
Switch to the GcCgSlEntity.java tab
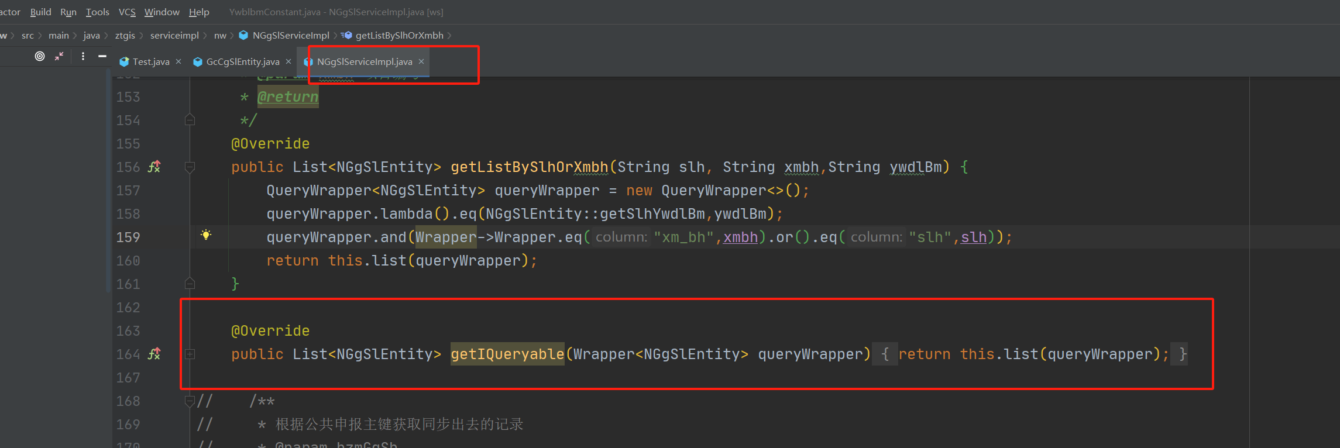[x=242, y=61]
